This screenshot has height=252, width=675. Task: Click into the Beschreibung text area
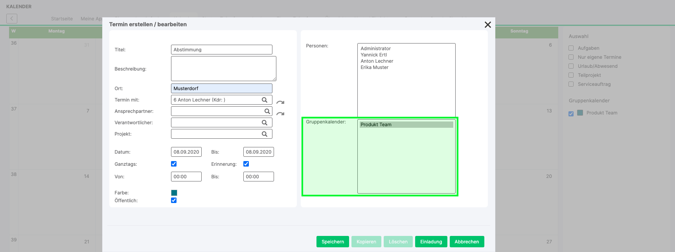pyautogui.click(x=223, y=69)
